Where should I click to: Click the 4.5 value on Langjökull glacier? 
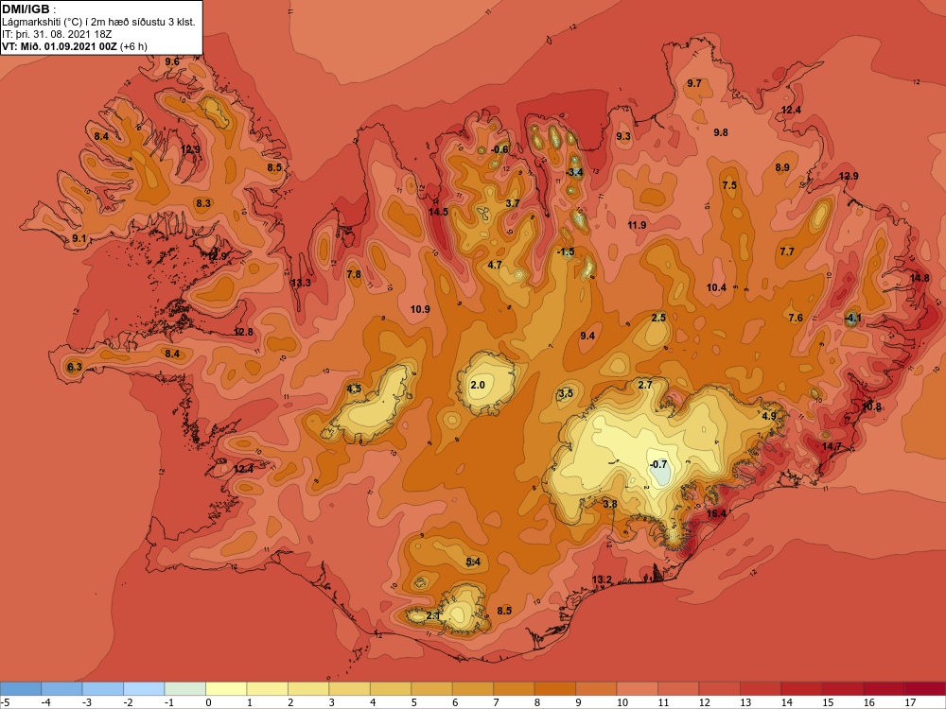pos(354,389)
